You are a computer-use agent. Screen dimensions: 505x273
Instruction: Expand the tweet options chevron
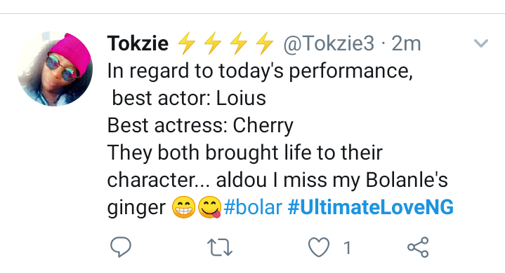(481, 43)
